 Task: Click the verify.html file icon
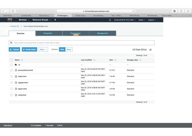(x=16, y=95)
